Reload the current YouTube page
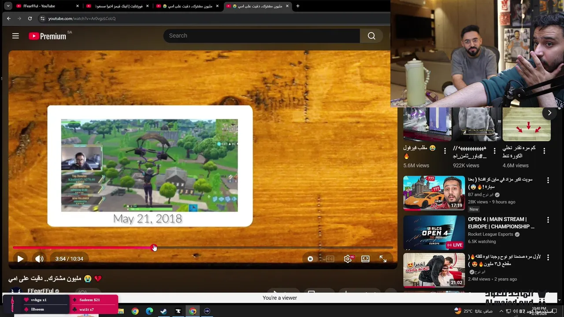The height and width of the screenshot is (317, 564). (30, 18)
